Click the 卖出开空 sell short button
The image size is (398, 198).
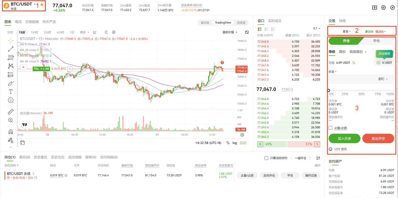click(378, 138)
